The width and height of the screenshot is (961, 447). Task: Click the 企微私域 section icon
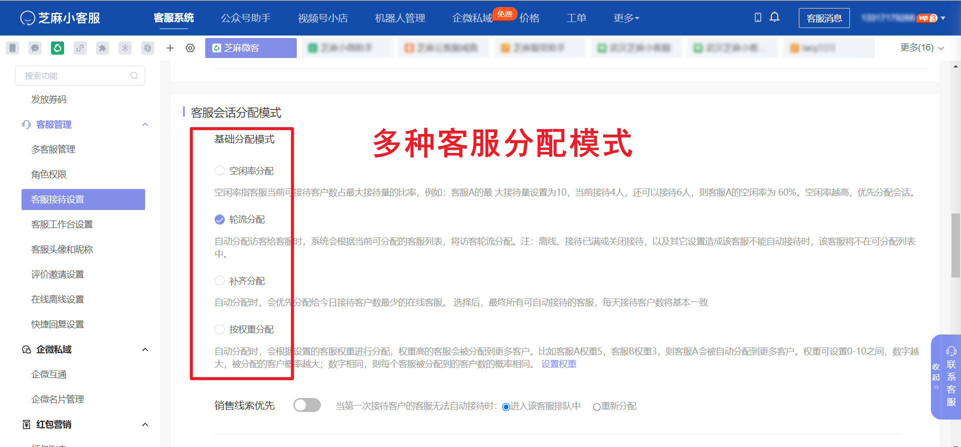27,349
